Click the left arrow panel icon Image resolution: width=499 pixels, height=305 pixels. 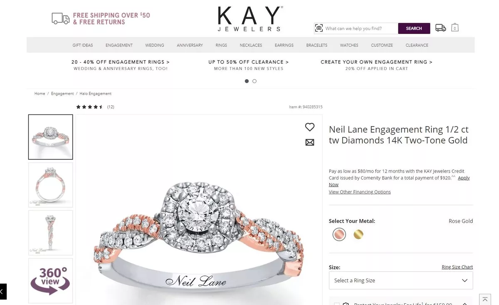3,291
